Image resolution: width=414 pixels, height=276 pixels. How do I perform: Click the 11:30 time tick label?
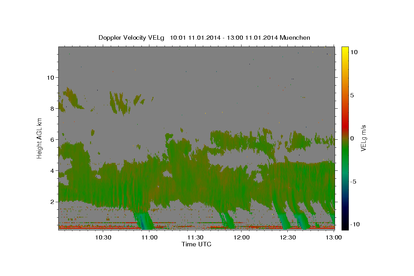196,237
